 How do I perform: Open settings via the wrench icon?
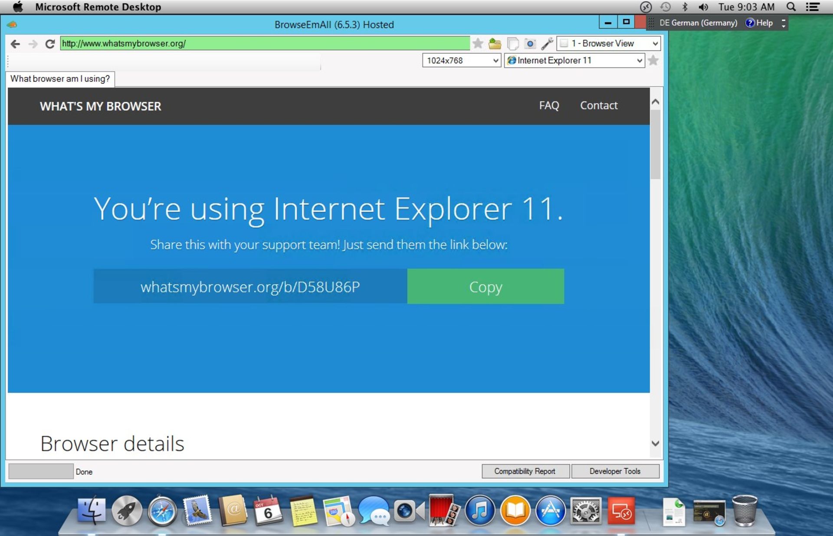coord(547,43)
